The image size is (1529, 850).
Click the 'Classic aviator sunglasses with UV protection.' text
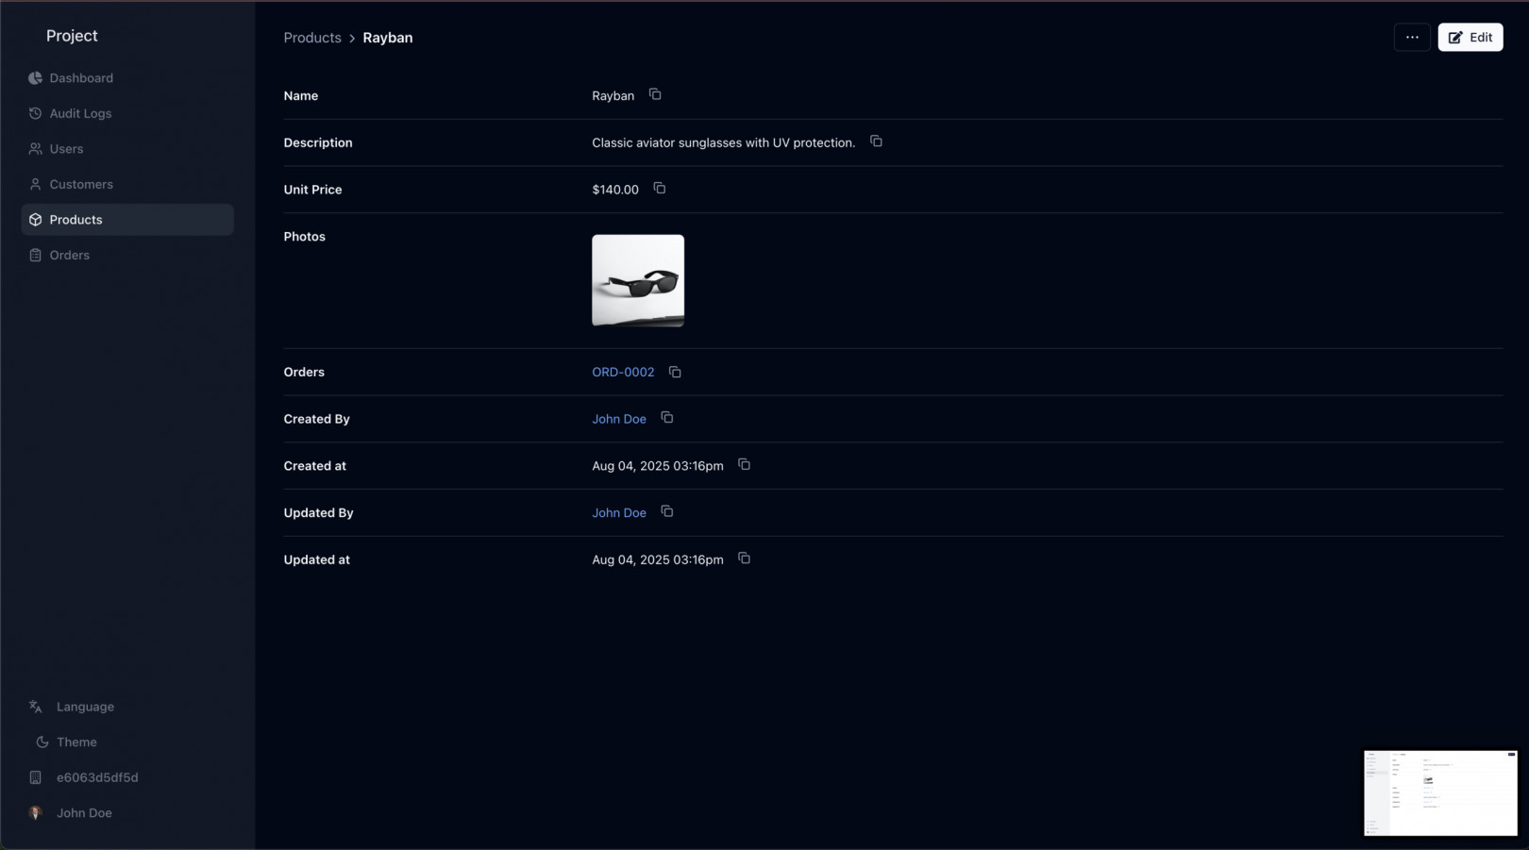pos(723,142)
